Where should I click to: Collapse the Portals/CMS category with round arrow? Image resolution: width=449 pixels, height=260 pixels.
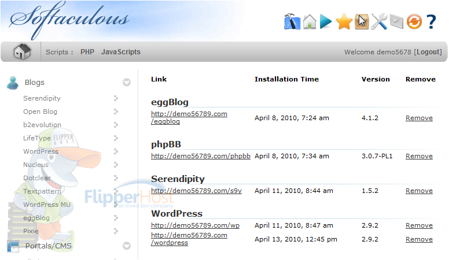127,246
